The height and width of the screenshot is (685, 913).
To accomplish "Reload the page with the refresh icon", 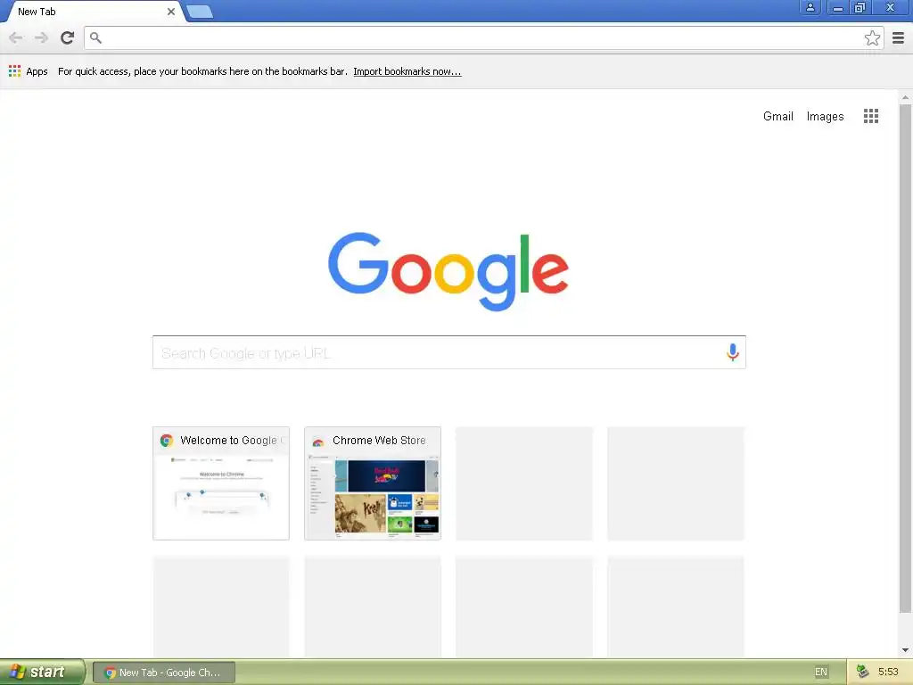I will (x=68, y=37).
